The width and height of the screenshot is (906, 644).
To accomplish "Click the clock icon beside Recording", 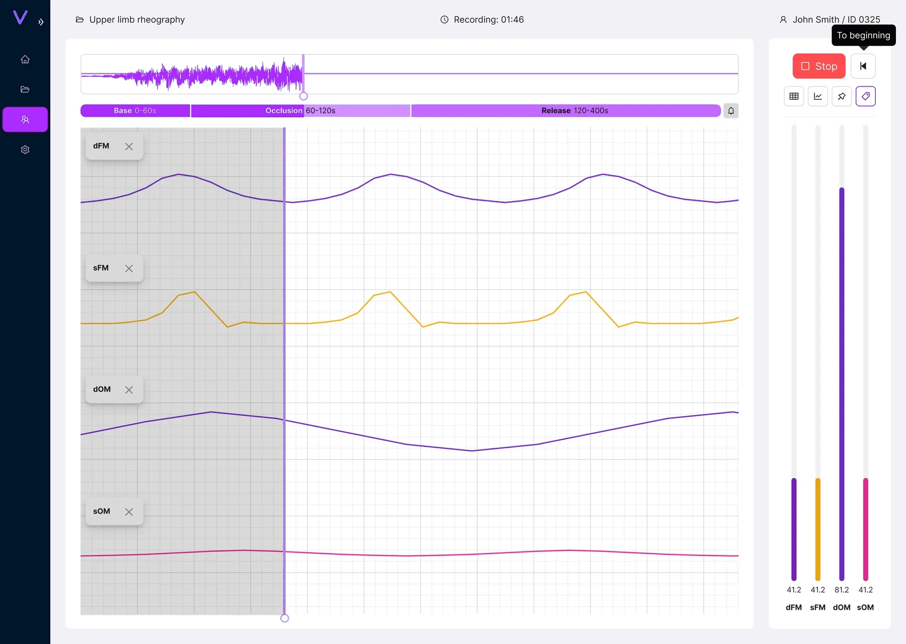I will pos(444,20).
